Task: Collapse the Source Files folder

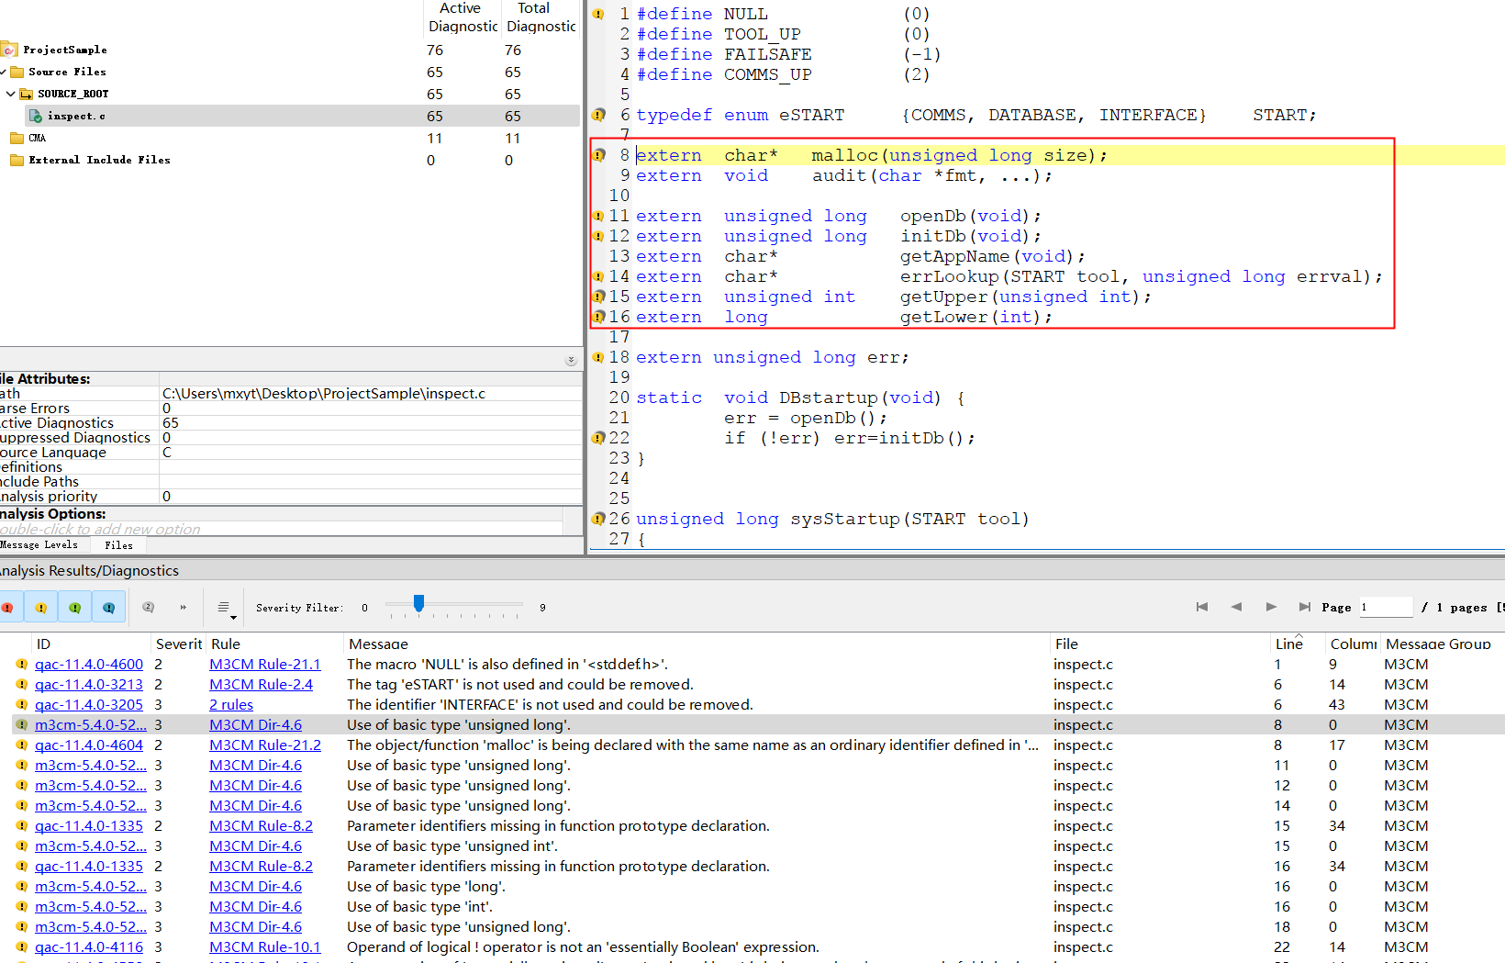Action: click(4, 72)
